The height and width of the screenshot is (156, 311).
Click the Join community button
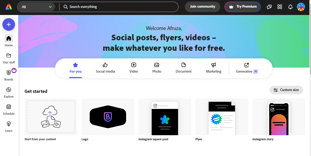[202, 7]
